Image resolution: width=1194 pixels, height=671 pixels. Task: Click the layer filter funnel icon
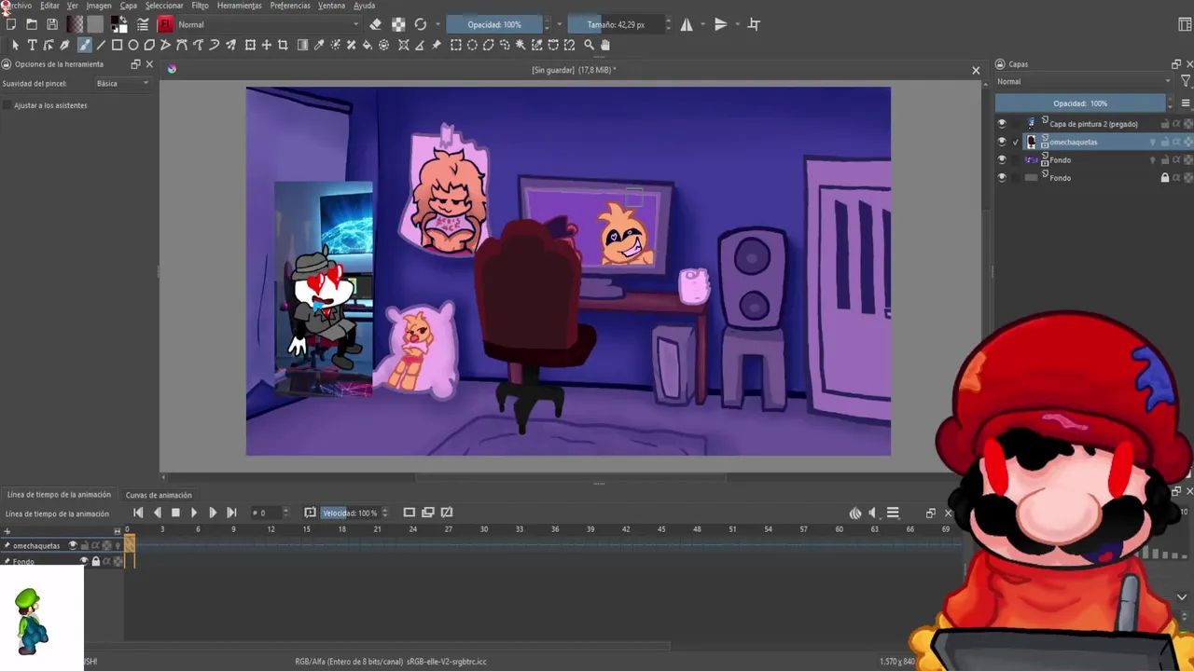pyautogui.click(x=1186, y=81)
